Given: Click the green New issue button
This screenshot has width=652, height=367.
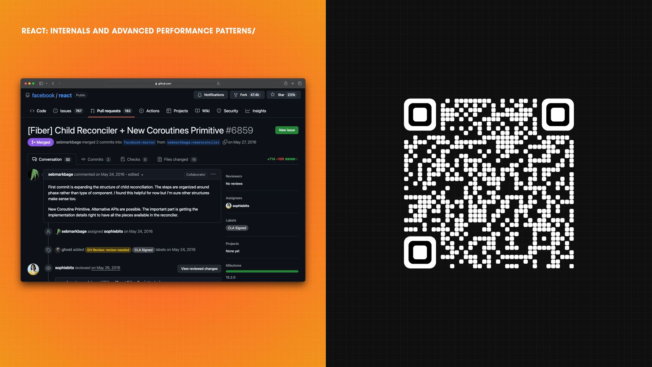Looking at the screenshot, I should (x=287, y=130).
